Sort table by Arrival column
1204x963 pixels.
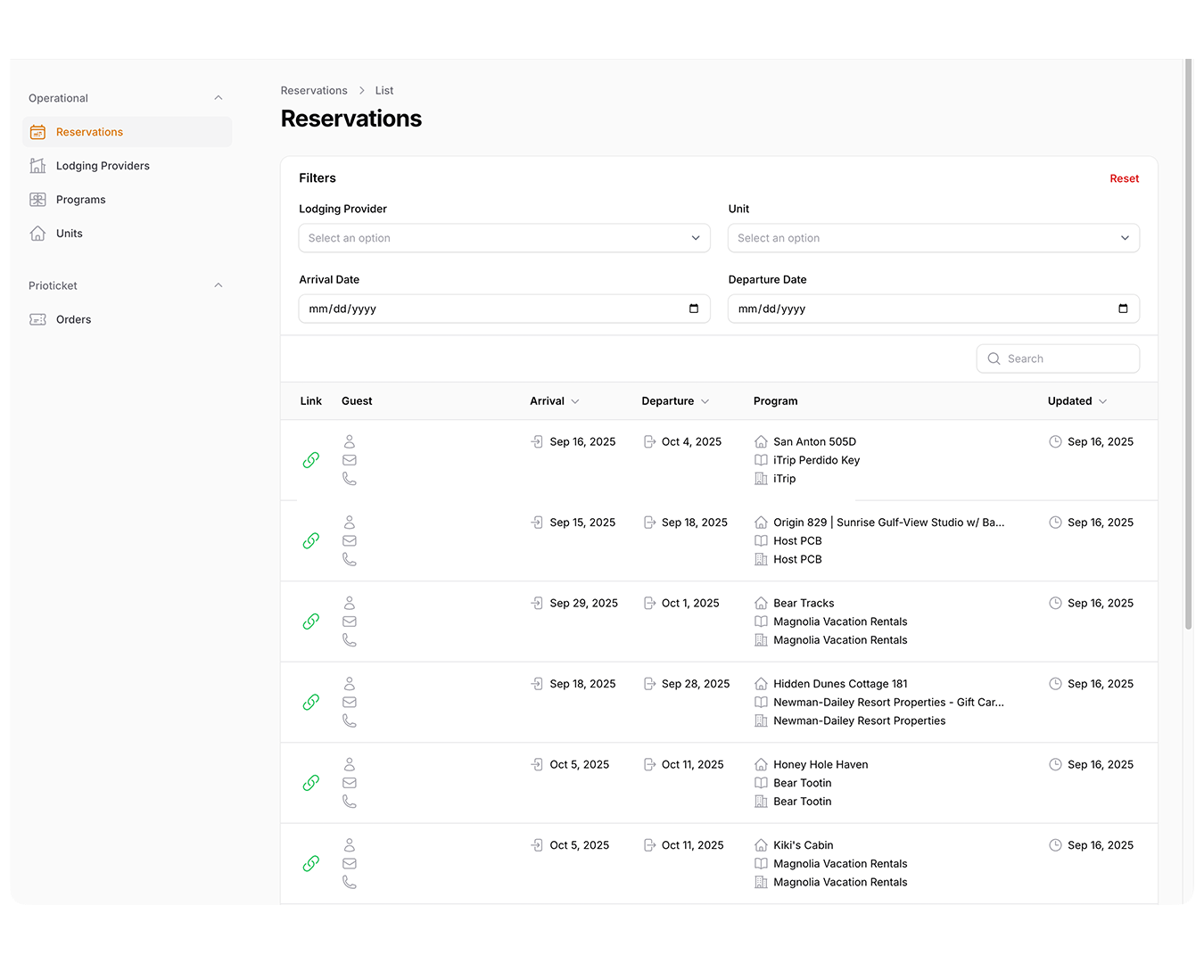[x=555, y=401]
